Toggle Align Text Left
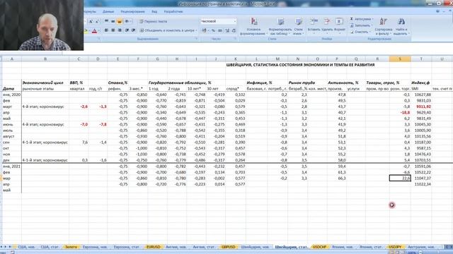Viewport: 453px width, 254px height. point(106,30)
